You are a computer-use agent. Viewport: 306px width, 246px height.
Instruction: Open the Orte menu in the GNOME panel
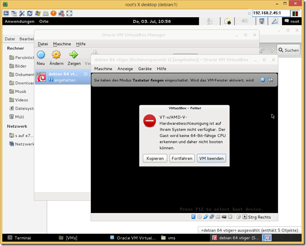(44, 21)
